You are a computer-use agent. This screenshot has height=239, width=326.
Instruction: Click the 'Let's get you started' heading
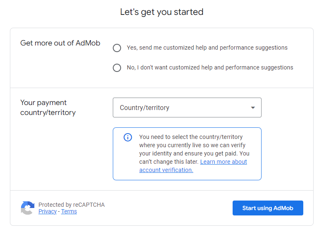point(162,12)
